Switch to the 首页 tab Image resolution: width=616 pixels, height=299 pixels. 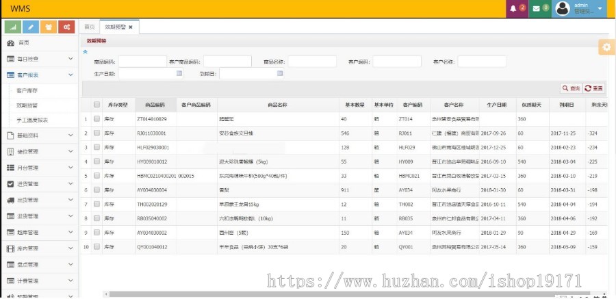pyautogui.click(x=89, y=27)
